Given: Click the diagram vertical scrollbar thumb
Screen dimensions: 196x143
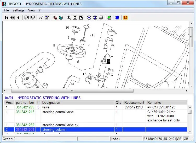Looking at the screenshot, I should 191,37.
